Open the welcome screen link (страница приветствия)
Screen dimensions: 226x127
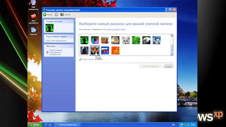[x=115, y=29]
